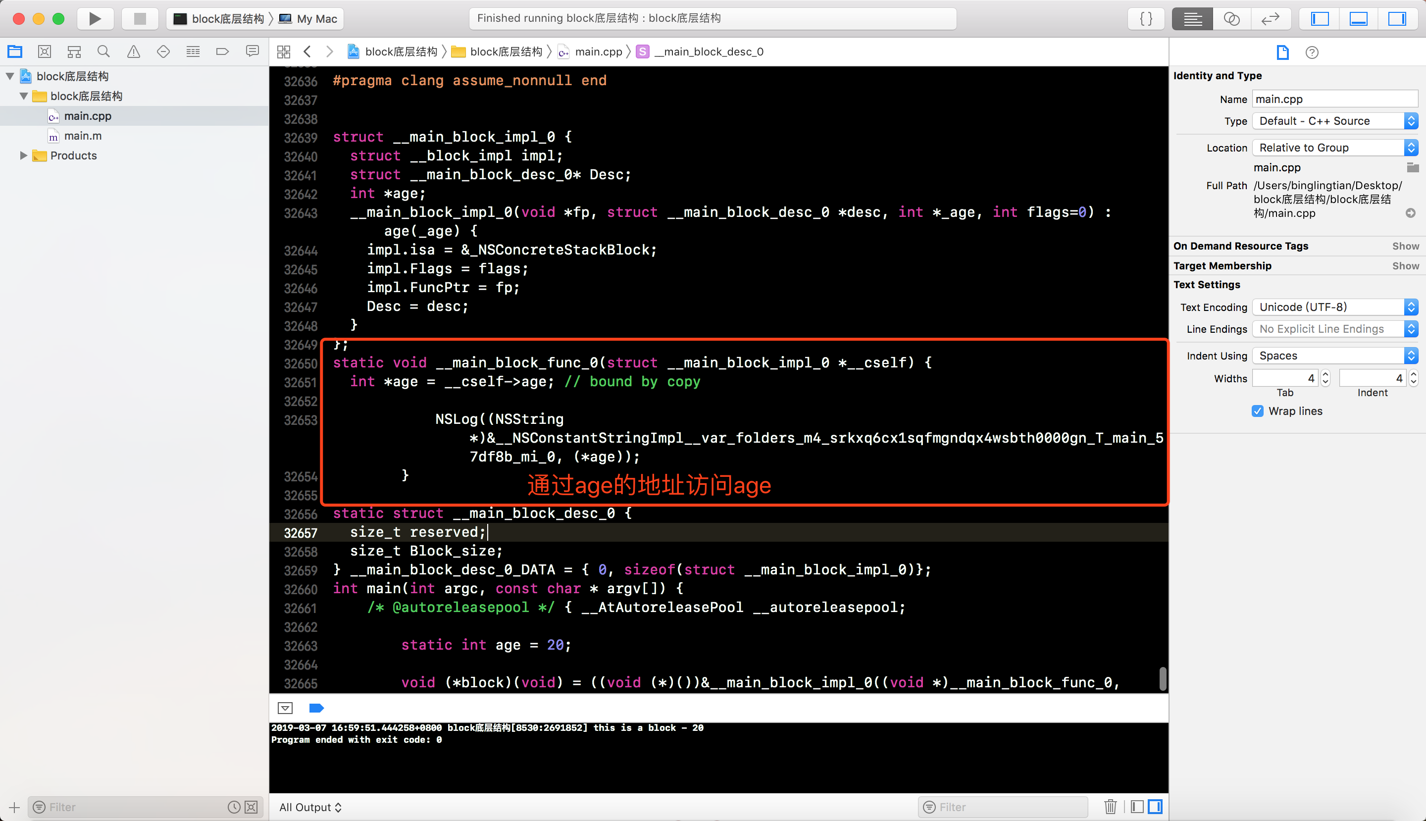Image resolution: width=1426 pixels, height=821 pixels.
Task: Open the Find navigator search icon
Action: tap(103, 52)
